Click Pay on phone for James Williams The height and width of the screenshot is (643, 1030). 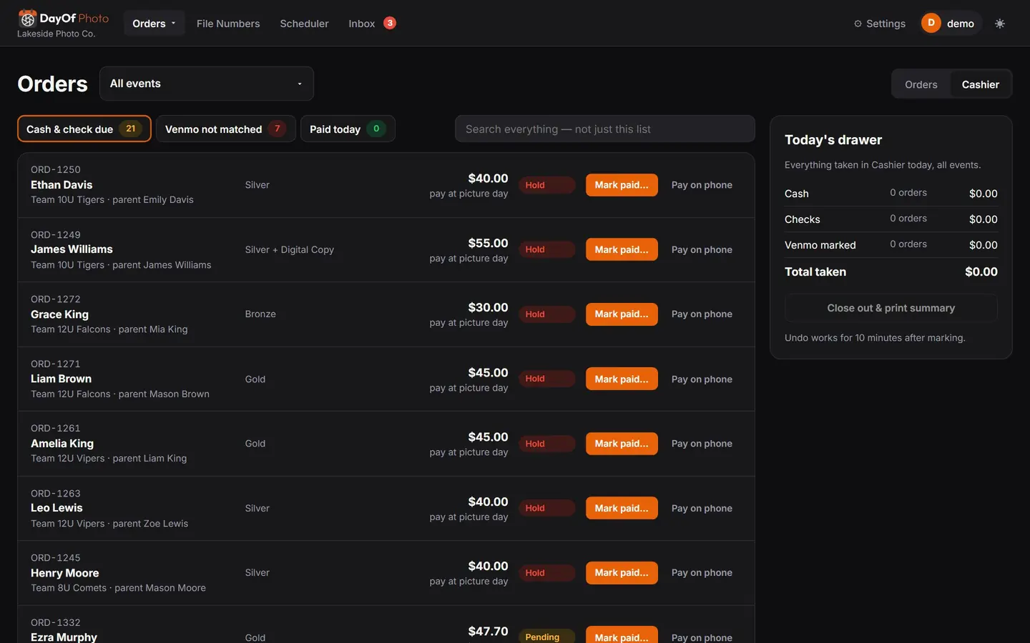tap(702, 249)
